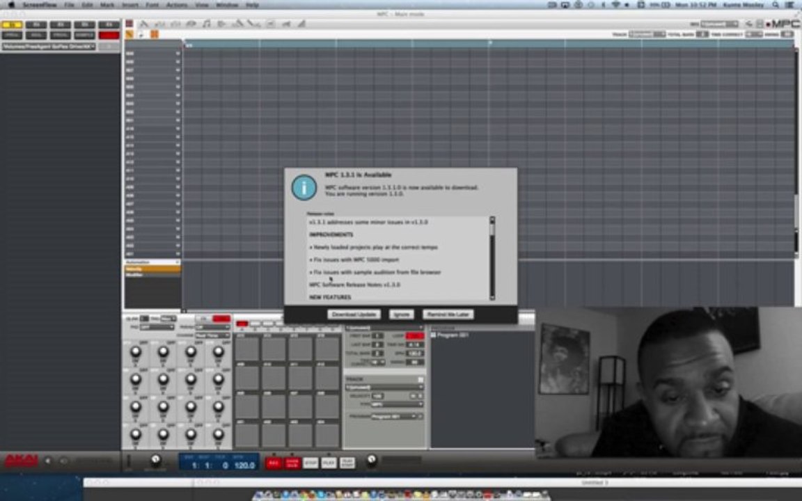Image resolution: width=802 pixels, height=501 pixels.
Task: Click the Remind Me Later button
Action: click(448, 315)
